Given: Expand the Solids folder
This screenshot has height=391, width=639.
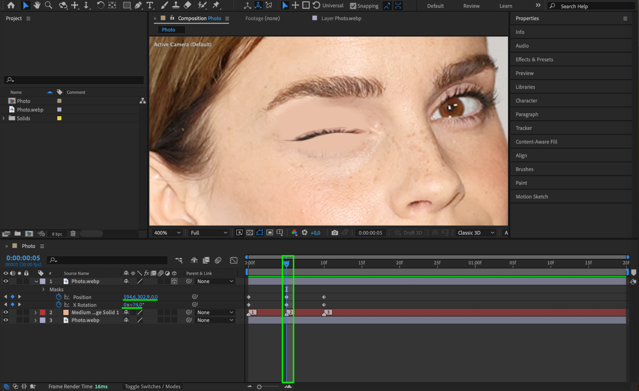Looking at the screenshot, I should click(x=4, y=118).
